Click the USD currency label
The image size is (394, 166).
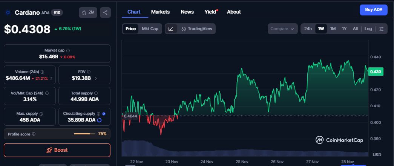(x=377, y=155)
